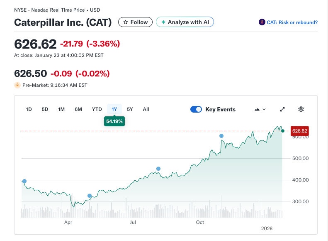Toggle the Key Events switch off
The width and height of the screenshot is (328, 241).
pyautogui.click(x=196, y=109)
